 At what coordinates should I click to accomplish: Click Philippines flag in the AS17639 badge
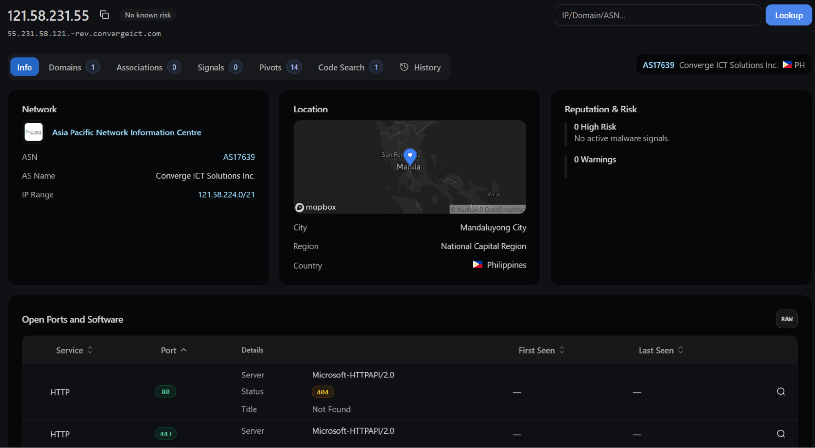click(x=787, y=65)
